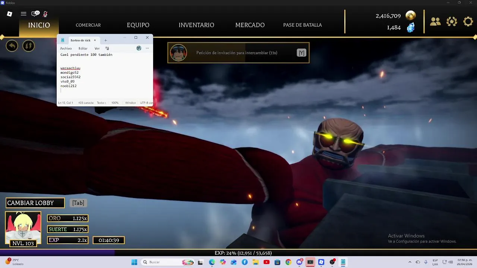
Task: Open Google Chrome from taskbar
Action: click(x=288, y=262)
